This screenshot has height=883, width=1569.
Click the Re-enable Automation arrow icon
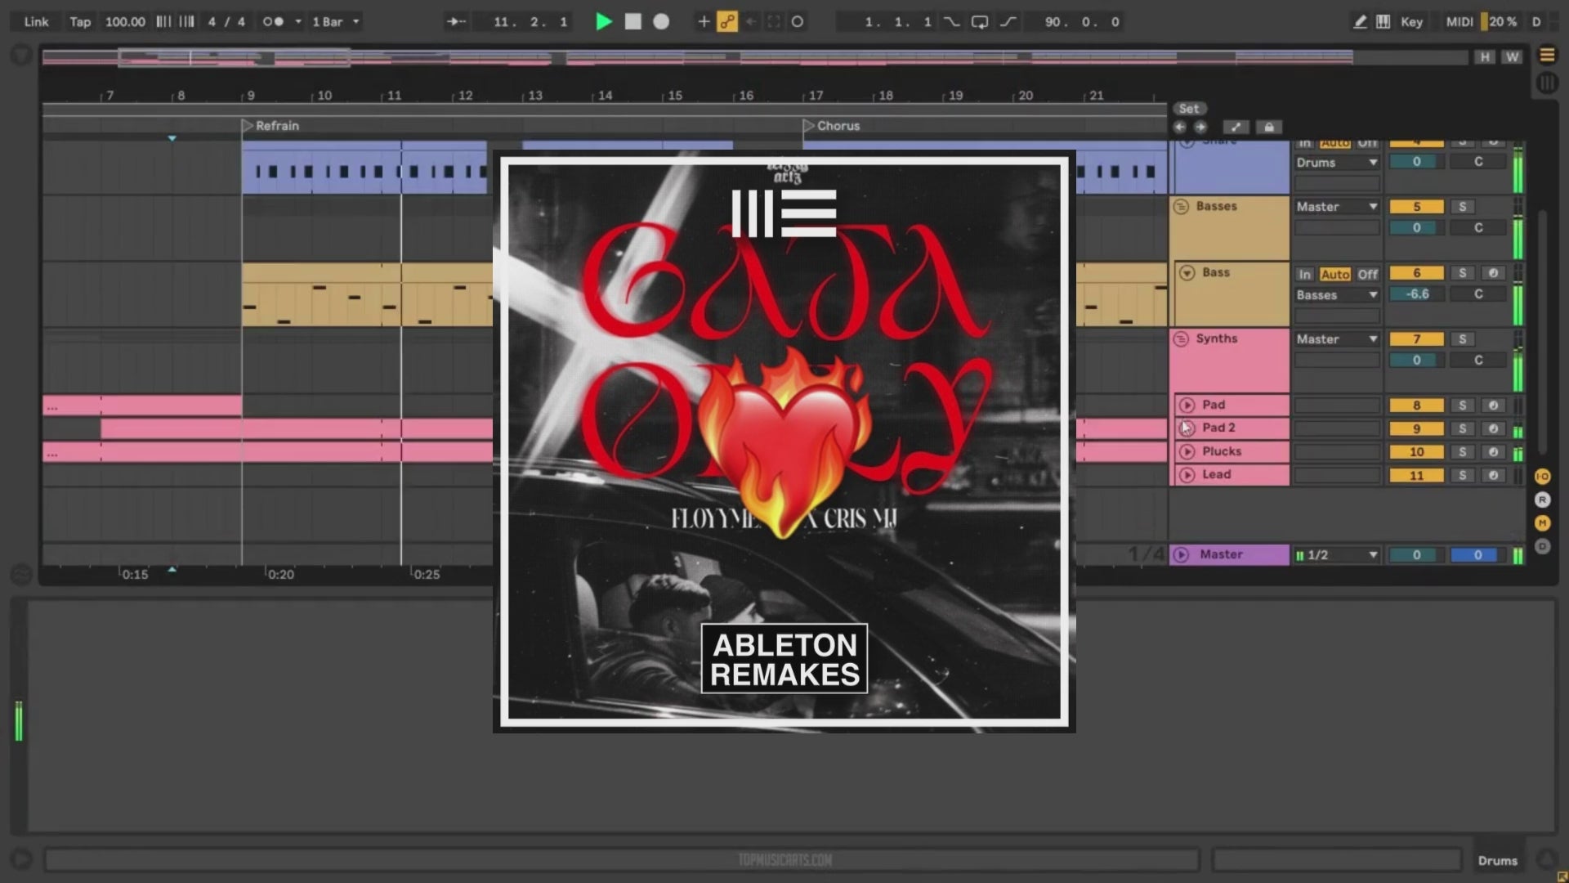tap(750, 22)
